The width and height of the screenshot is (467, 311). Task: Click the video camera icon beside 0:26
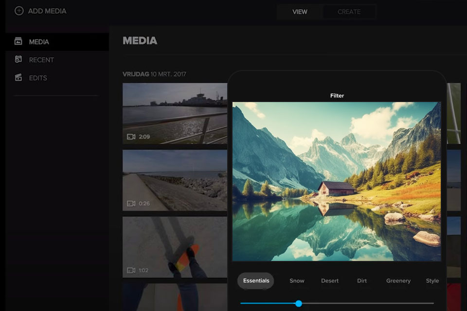(x=131, y=204)
